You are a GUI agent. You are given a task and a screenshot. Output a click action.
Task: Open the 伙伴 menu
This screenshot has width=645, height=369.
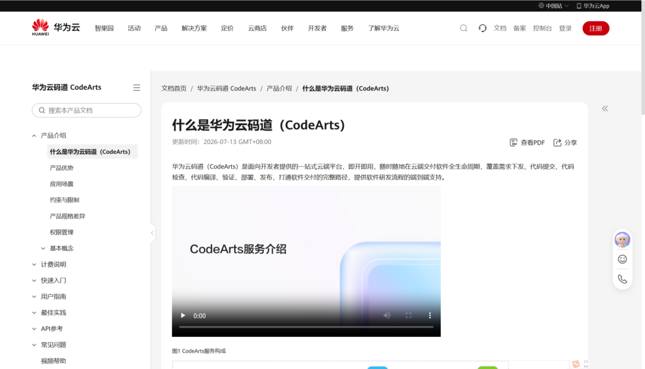coord(287,28)
